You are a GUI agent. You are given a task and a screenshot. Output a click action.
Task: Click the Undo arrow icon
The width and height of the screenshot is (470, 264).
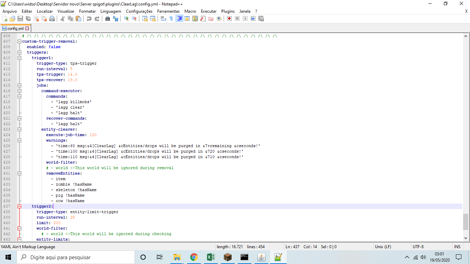tap(89, 19)
